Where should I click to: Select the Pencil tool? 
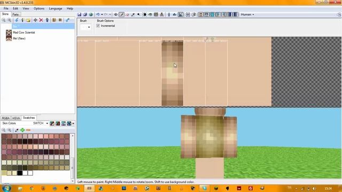pos(121,14)
